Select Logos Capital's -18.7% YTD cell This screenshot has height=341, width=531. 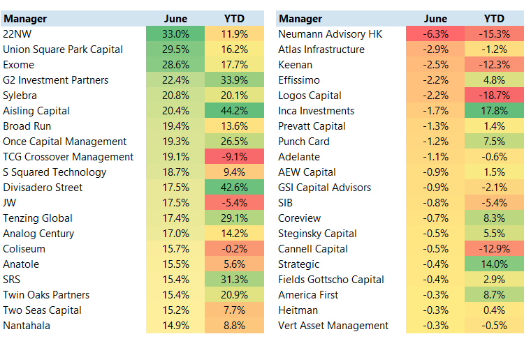pyautogui.click(x=495, y=96)
